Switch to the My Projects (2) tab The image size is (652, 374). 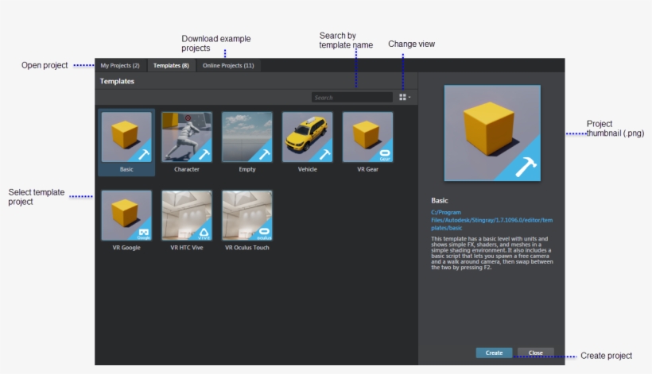tap(120, 66)
